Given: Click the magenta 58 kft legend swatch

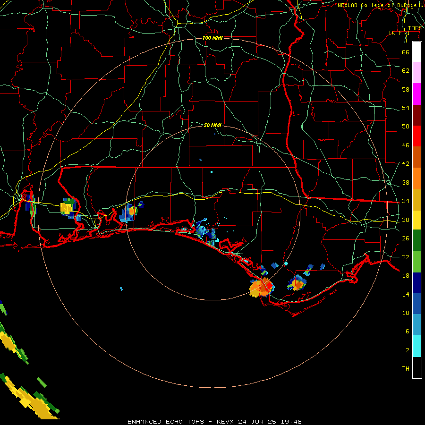Looking at the screenshot, I should (x=417, y=94).
